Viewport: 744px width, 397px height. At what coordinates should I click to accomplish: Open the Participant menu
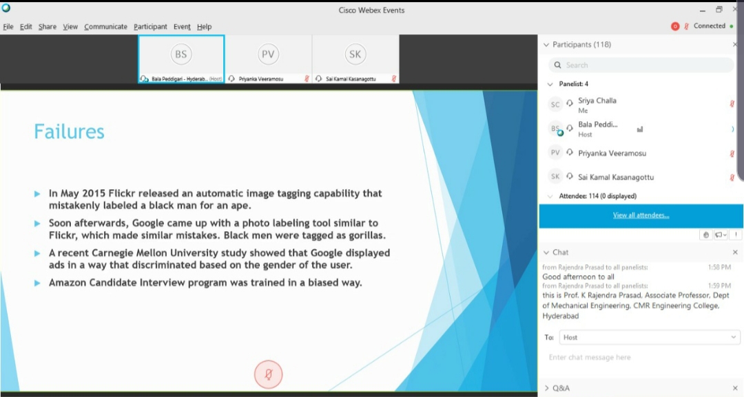coord(150,27)
